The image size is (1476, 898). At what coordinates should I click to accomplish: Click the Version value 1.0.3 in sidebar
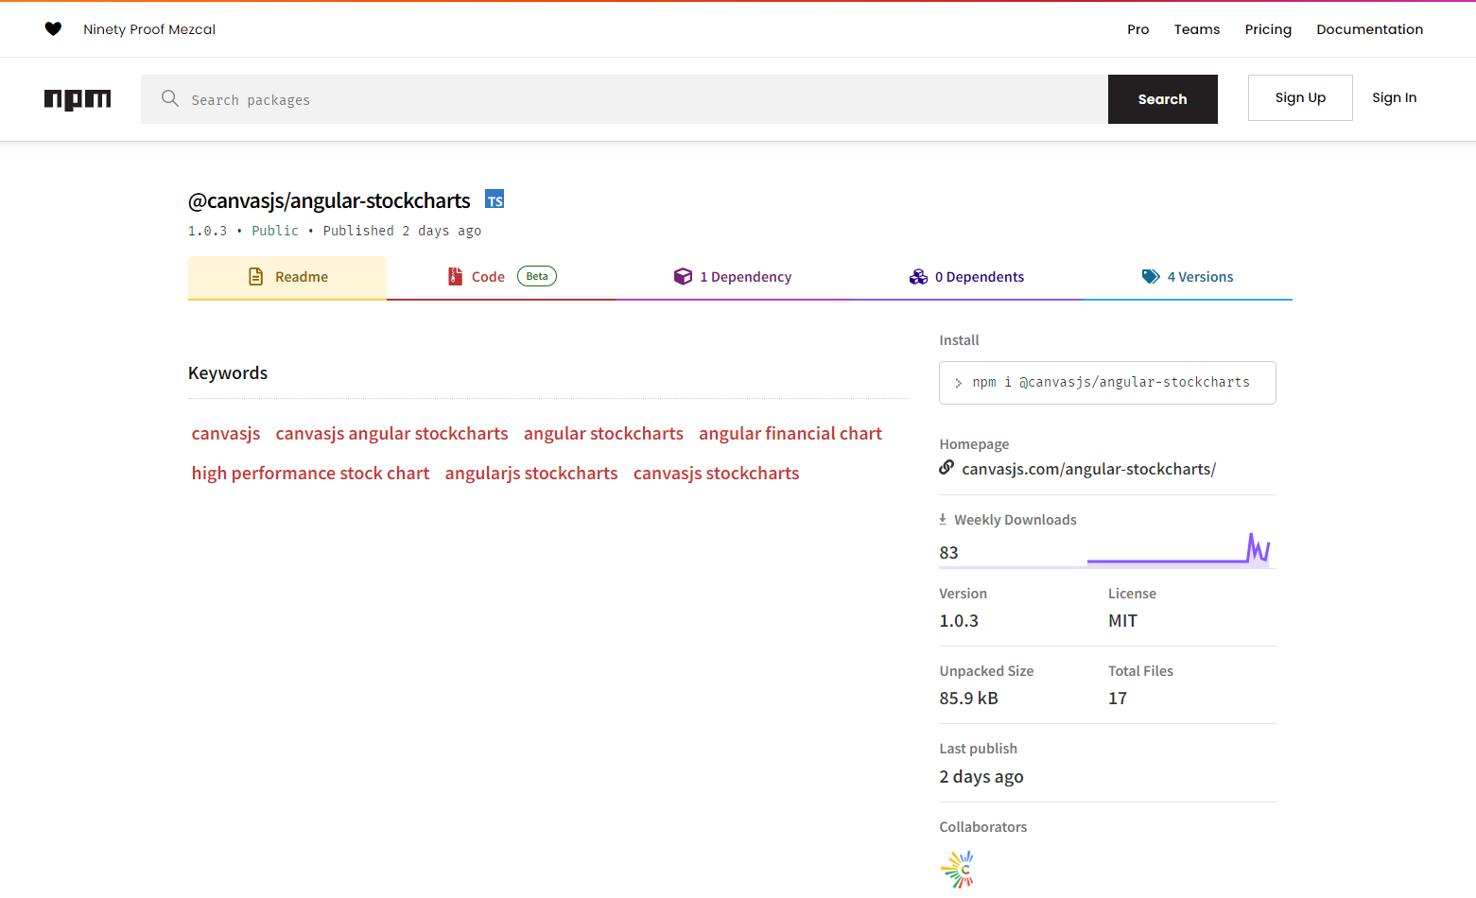[x=959, y=621]
